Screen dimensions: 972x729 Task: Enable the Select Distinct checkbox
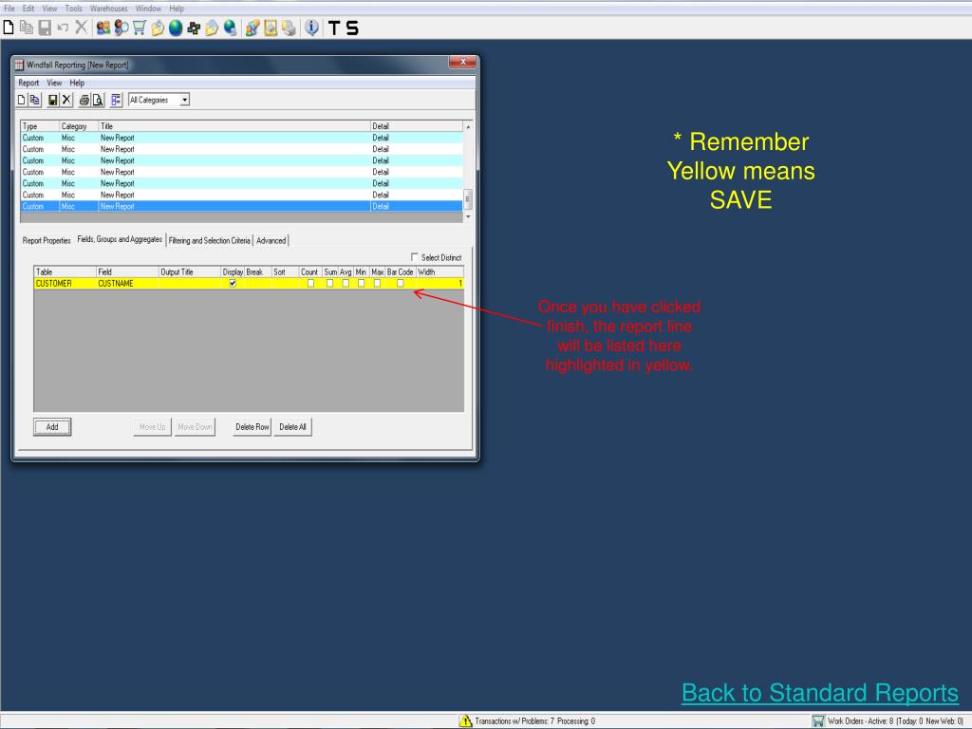tap(414, 256)
